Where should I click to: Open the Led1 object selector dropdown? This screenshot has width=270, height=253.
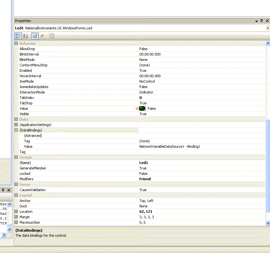coord(267,28)
